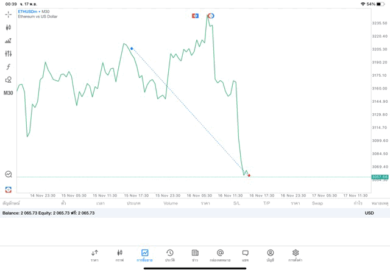Open the M30 timeframe selector
This screenshot has height=272, width=390.
[8, 93]
